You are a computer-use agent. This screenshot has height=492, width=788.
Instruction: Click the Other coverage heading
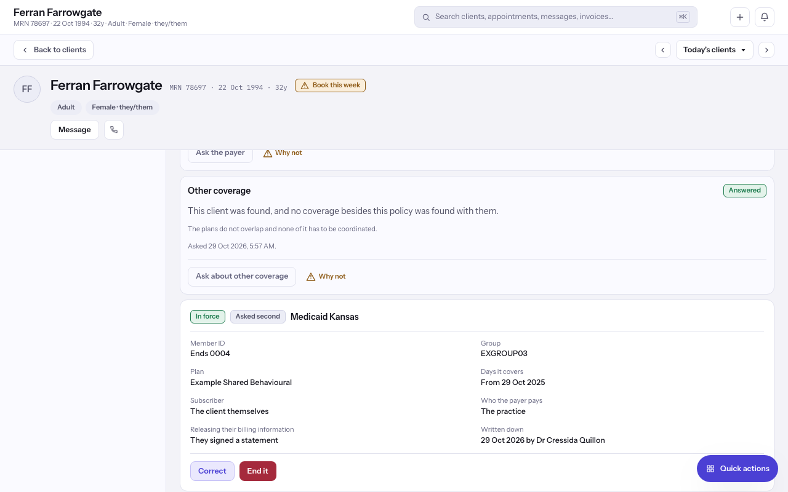point(219,191)
